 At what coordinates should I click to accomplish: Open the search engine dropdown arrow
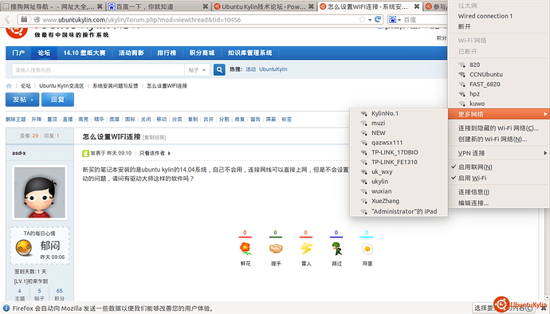[399, 20]
